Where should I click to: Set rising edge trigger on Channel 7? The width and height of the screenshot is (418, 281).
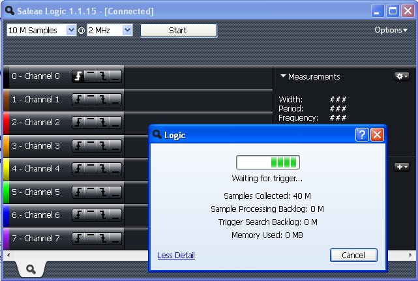coord(78,239)
